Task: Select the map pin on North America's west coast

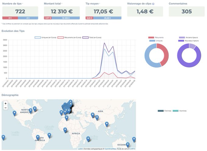Action: point(15,113)
